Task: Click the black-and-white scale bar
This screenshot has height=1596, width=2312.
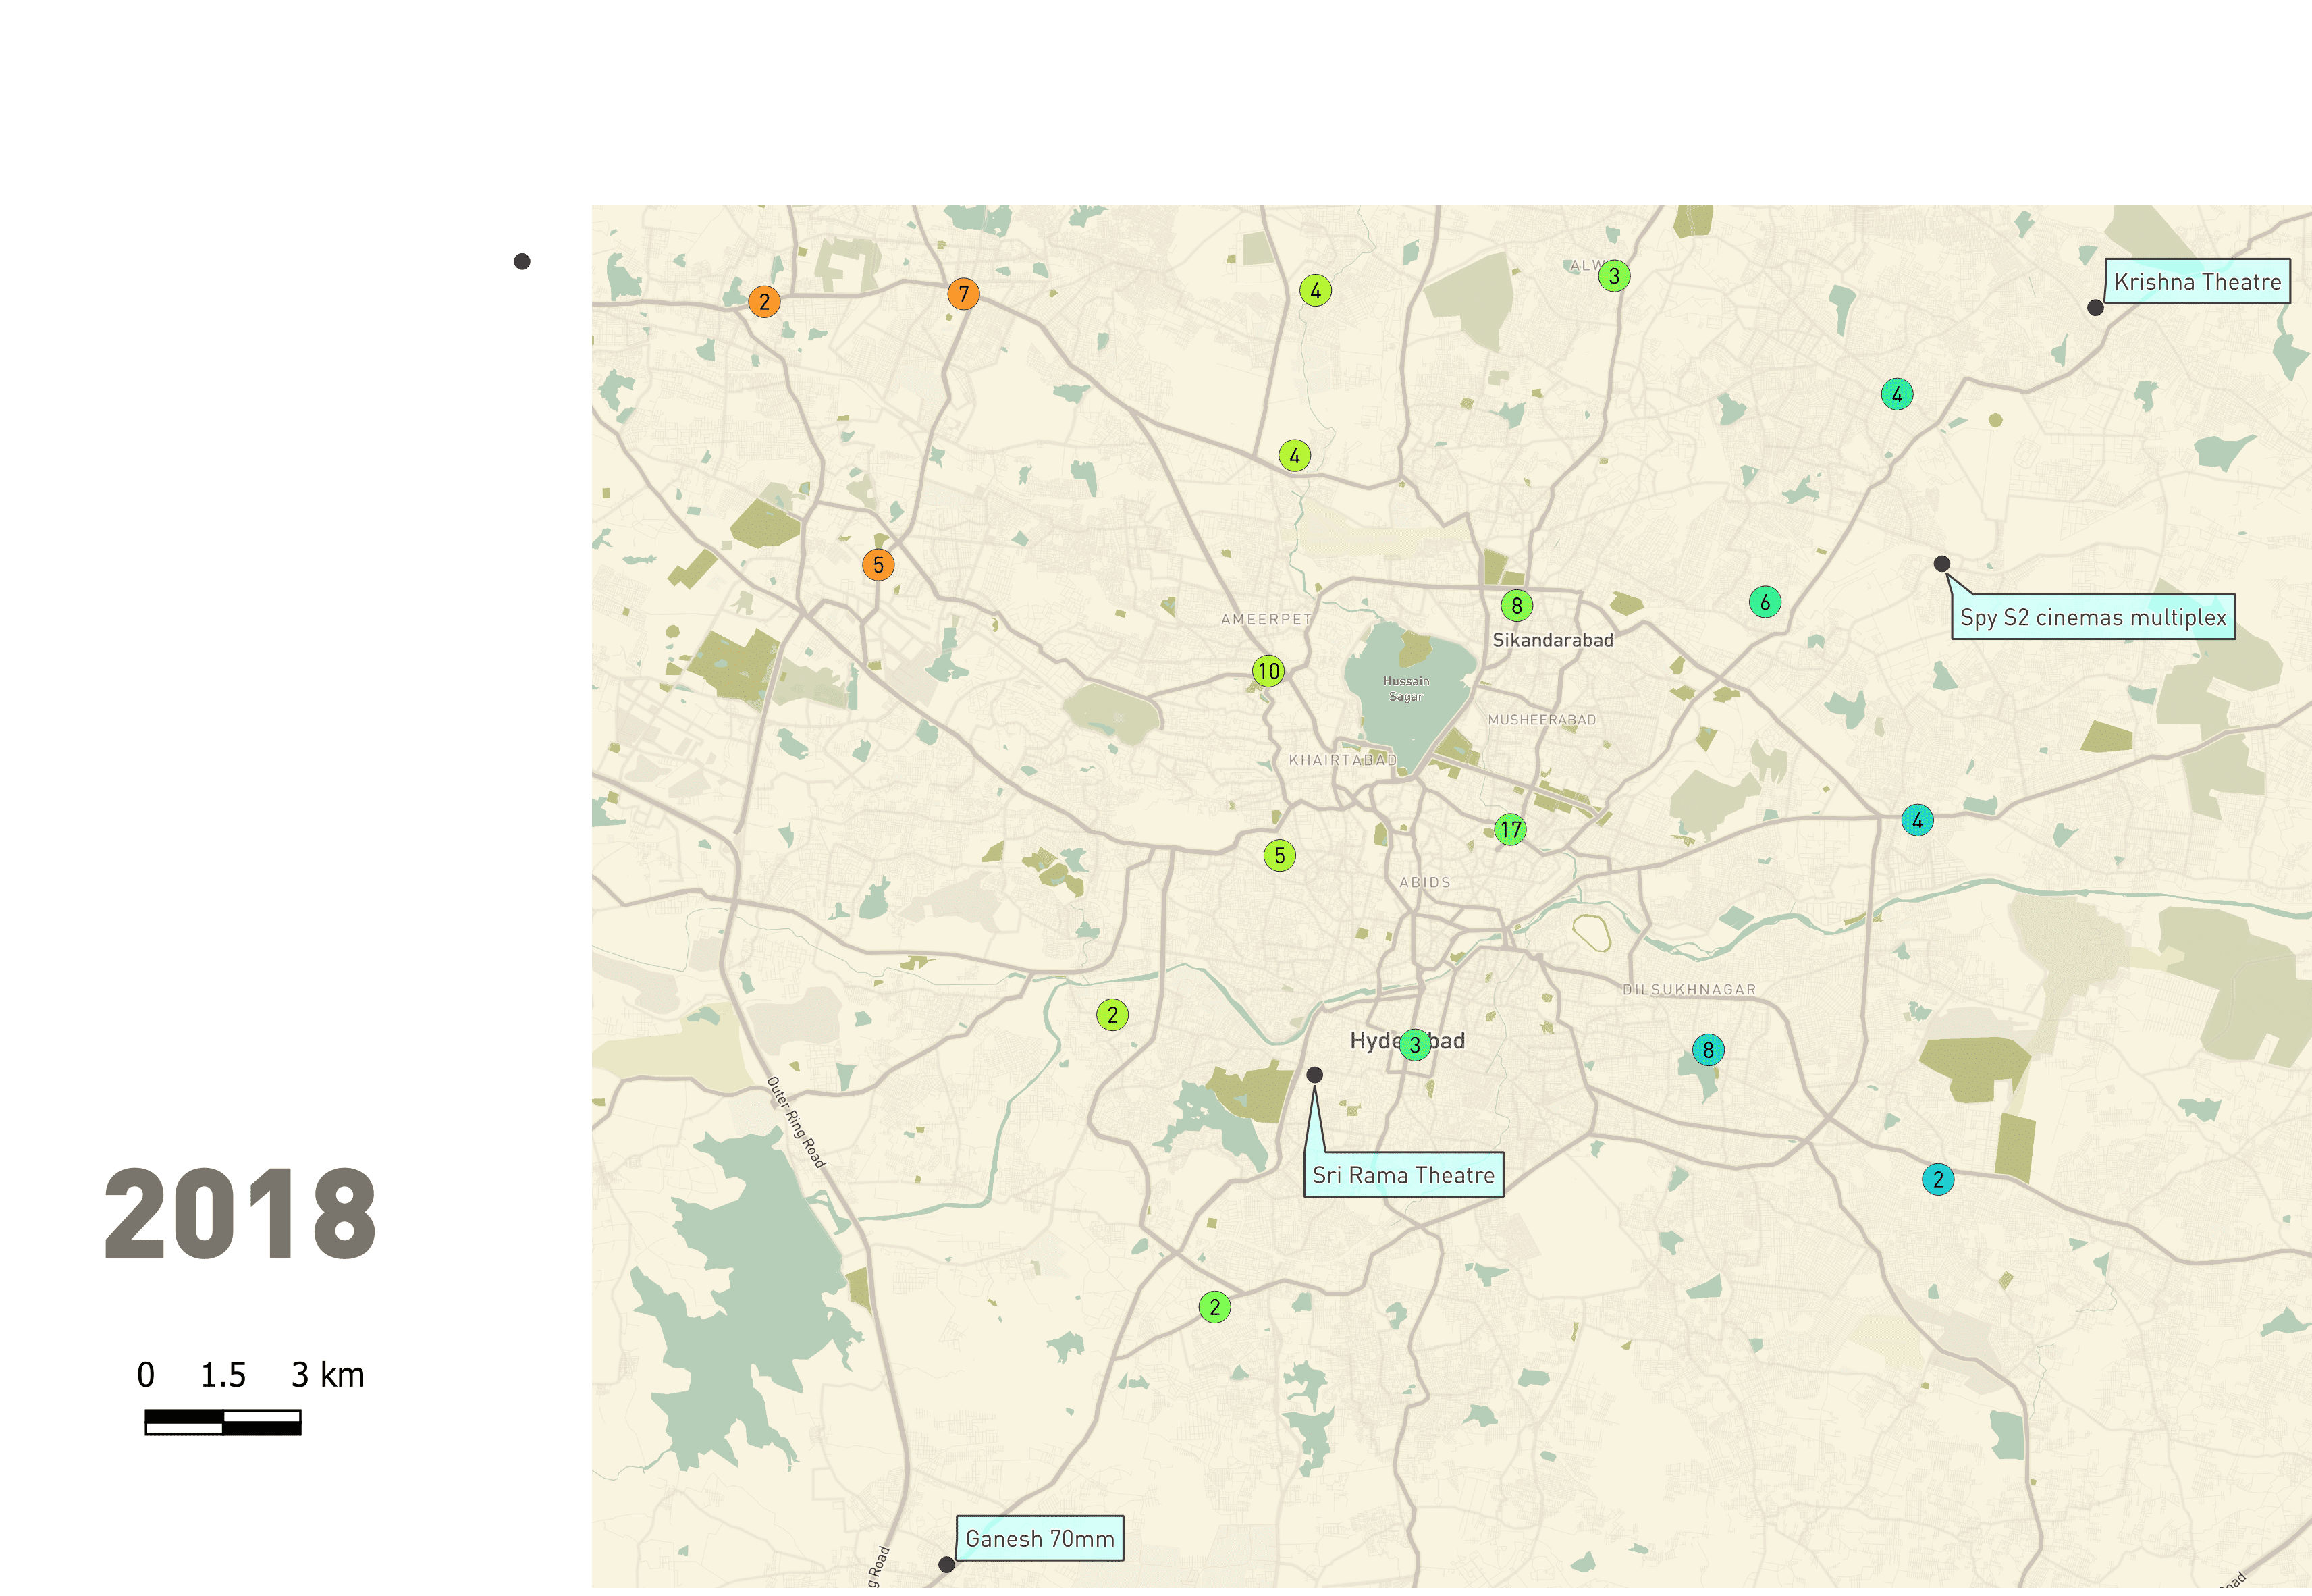Action: point(223,1422)
